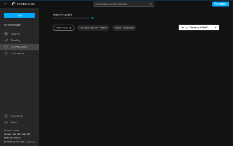Focus the search videos input field
Viewport: 233px width, 146px height.
point(124,4)
